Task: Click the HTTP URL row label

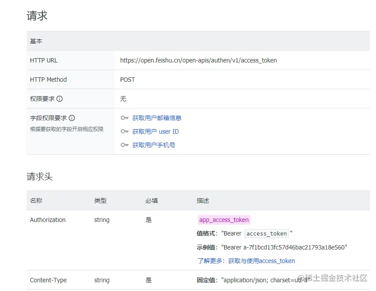Action: tap(44, 60)
